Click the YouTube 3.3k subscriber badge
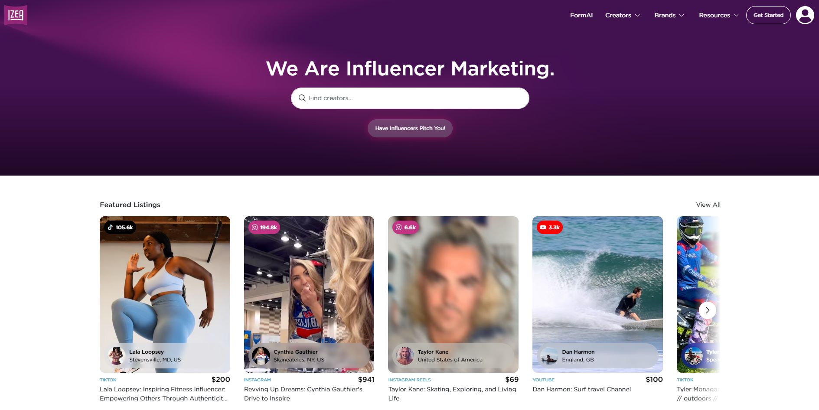The width and height of the screenshot is (819, 410). coord(549,227)
